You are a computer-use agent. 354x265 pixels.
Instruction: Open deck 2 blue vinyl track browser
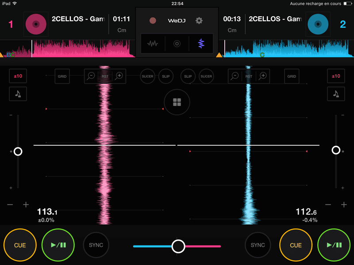[x=318, y=24]
